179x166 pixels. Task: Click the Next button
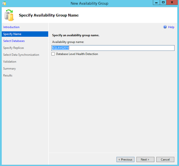(x=145, y=160)
